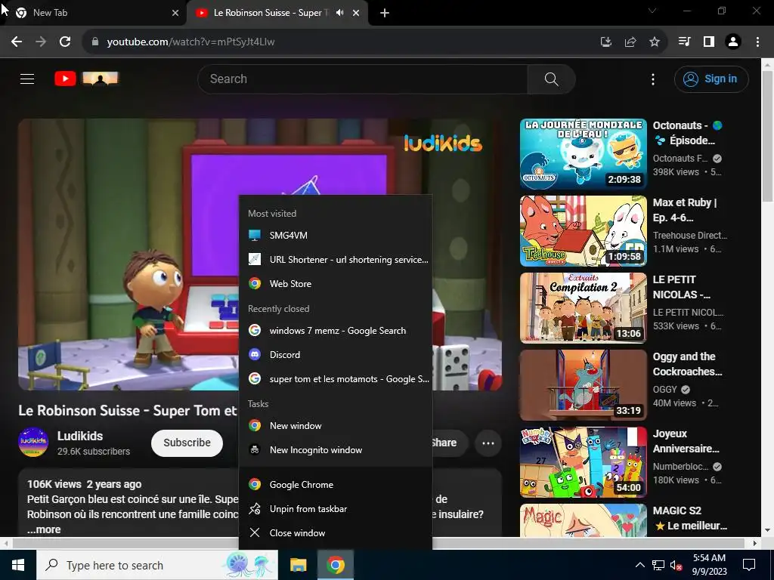Open the taskbar clock showing 5:54 AM
This screenshot has height=580, width=774.
pyautogui.click(x=709, y=565)
